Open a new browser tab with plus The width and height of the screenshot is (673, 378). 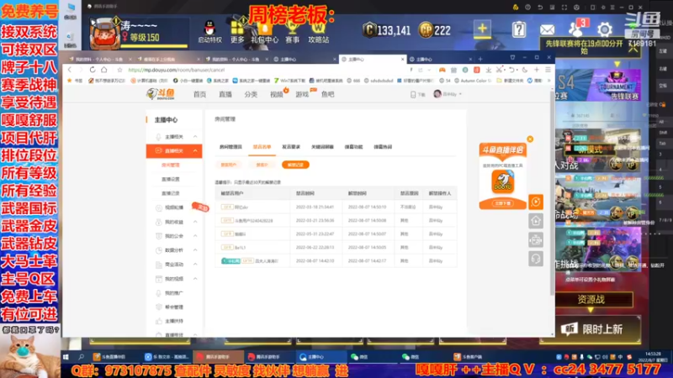[480, 59]
